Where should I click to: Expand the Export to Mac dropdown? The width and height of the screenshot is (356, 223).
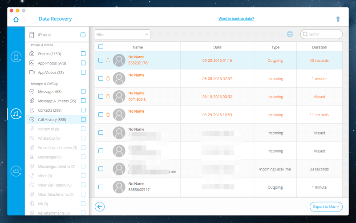[x=326, y=207]
